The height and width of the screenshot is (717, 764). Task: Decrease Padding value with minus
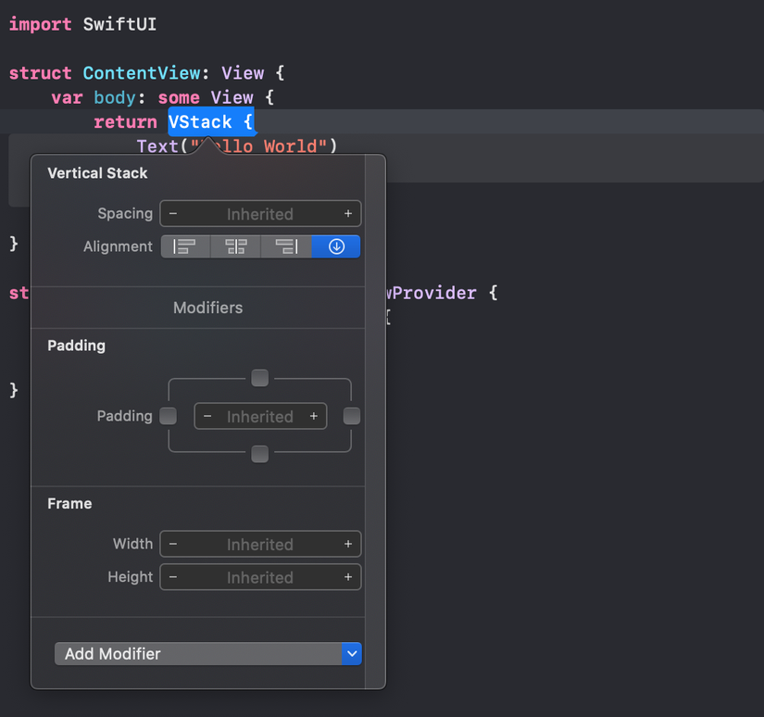pyautogui.click(x=207, y=417)
